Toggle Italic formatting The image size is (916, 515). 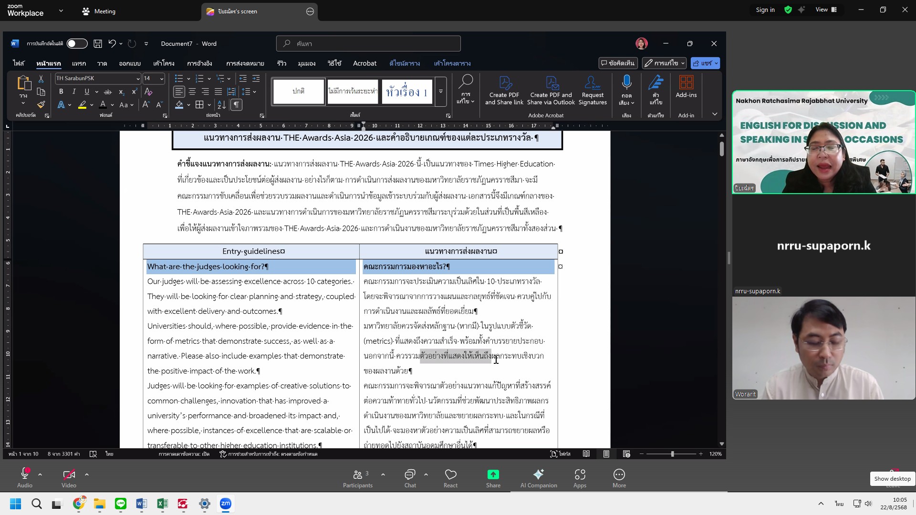point(74,92)
